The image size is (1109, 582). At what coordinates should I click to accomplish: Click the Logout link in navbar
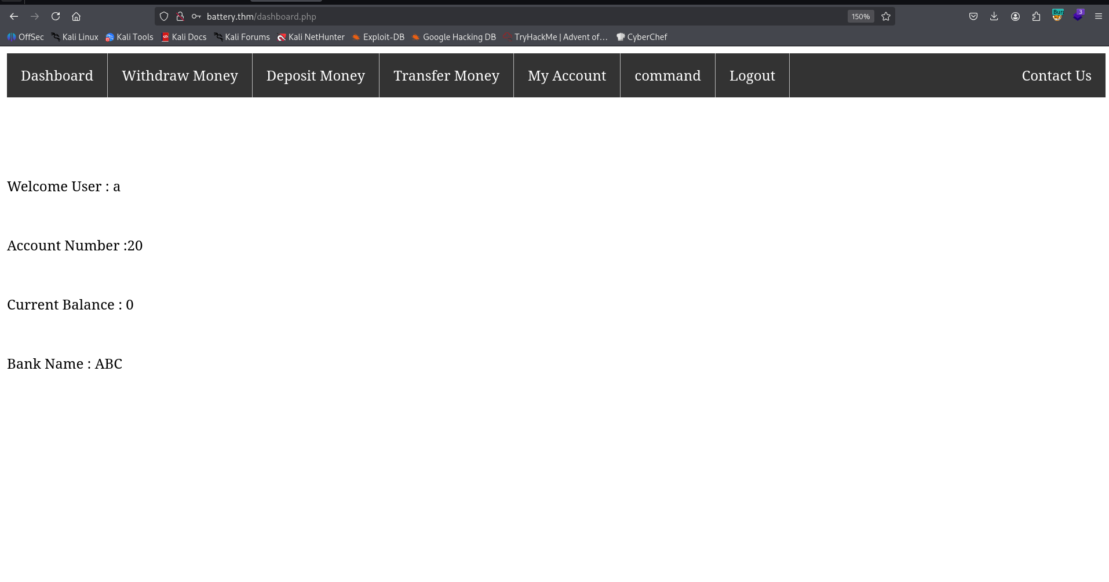[x=752, y=75]
